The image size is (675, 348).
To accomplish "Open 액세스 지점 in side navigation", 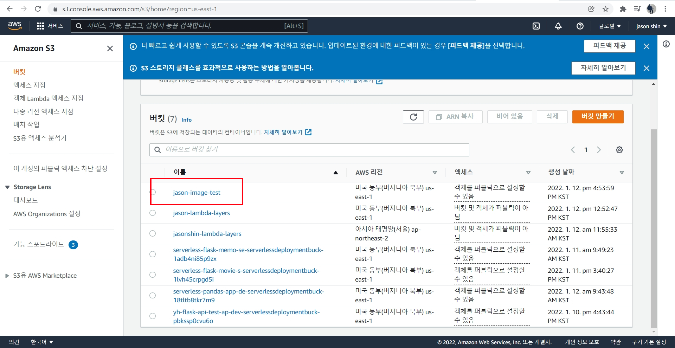I will click(x=30, y=85).
